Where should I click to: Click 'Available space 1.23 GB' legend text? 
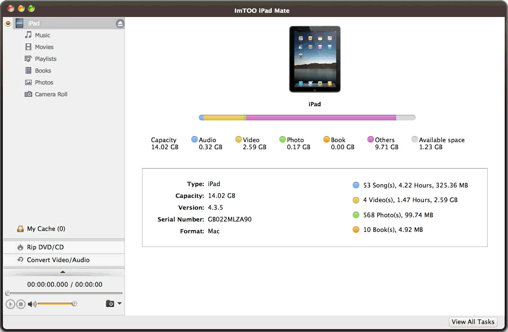442,144
